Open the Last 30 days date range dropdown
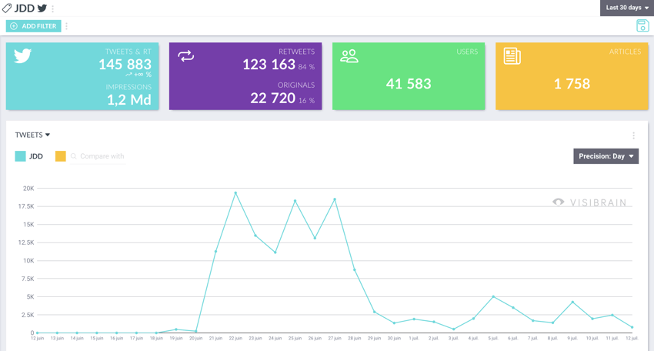The image size is (654, 351). click(x=627, y=8)
